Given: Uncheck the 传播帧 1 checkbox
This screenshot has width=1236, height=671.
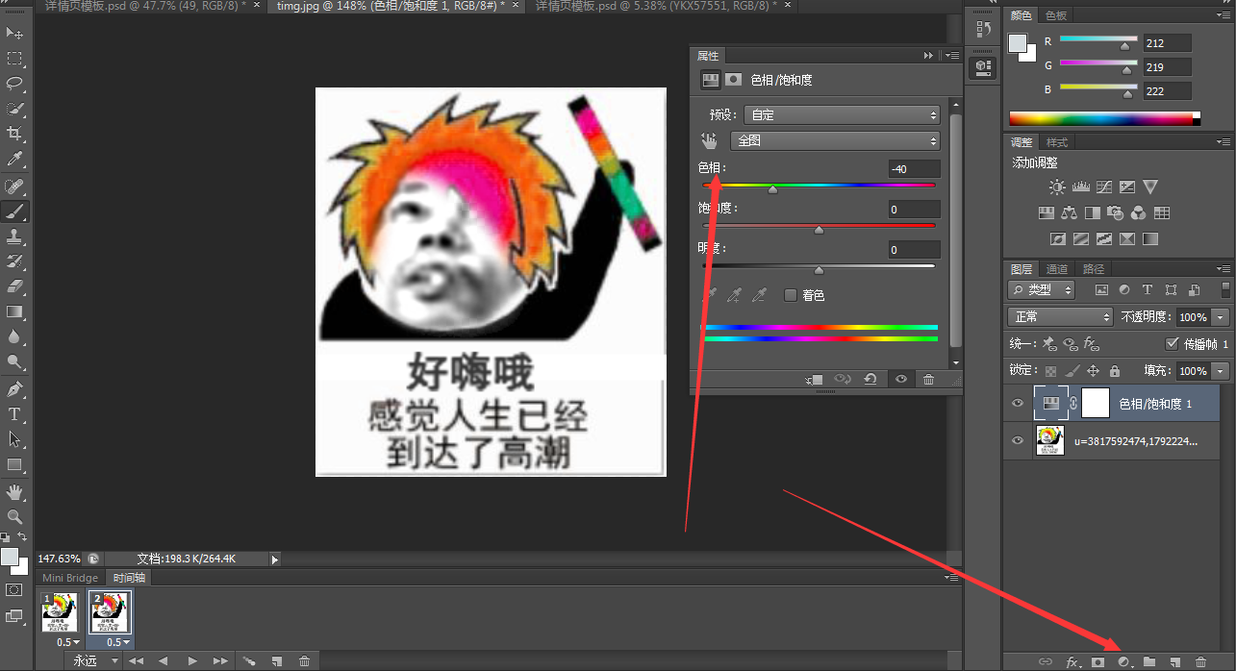Looking at the screenshot, I should point(1172,343).
